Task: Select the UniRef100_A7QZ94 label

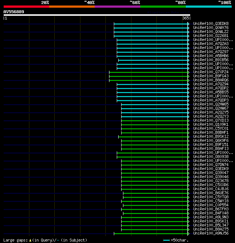Action: tap(211, 84)
